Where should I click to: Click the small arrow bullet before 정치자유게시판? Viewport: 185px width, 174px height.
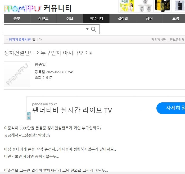click(x=7, y=40)
